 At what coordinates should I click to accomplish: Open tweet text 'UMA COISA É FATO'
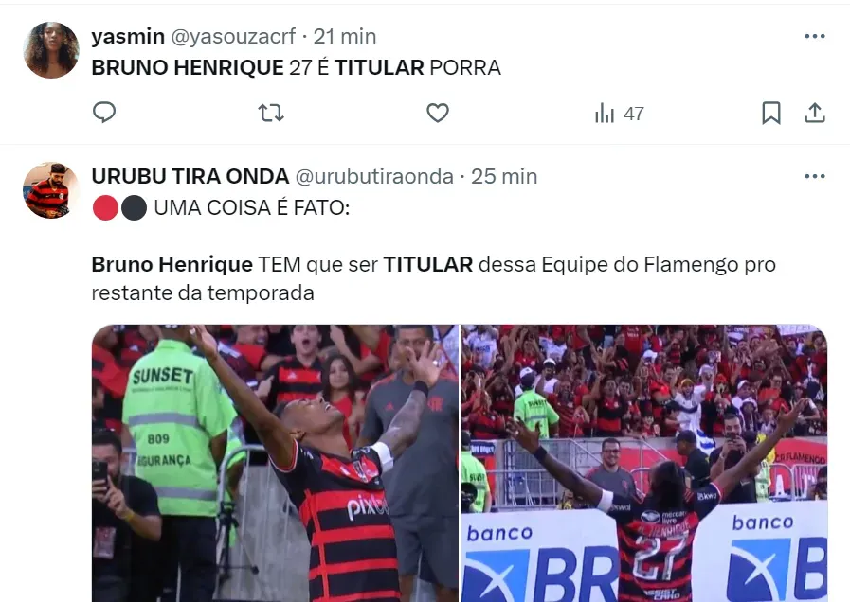[251, 208]
